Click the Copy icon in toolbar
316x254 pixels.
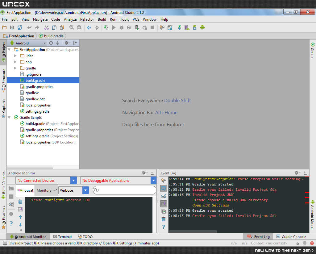coord(54,27)
